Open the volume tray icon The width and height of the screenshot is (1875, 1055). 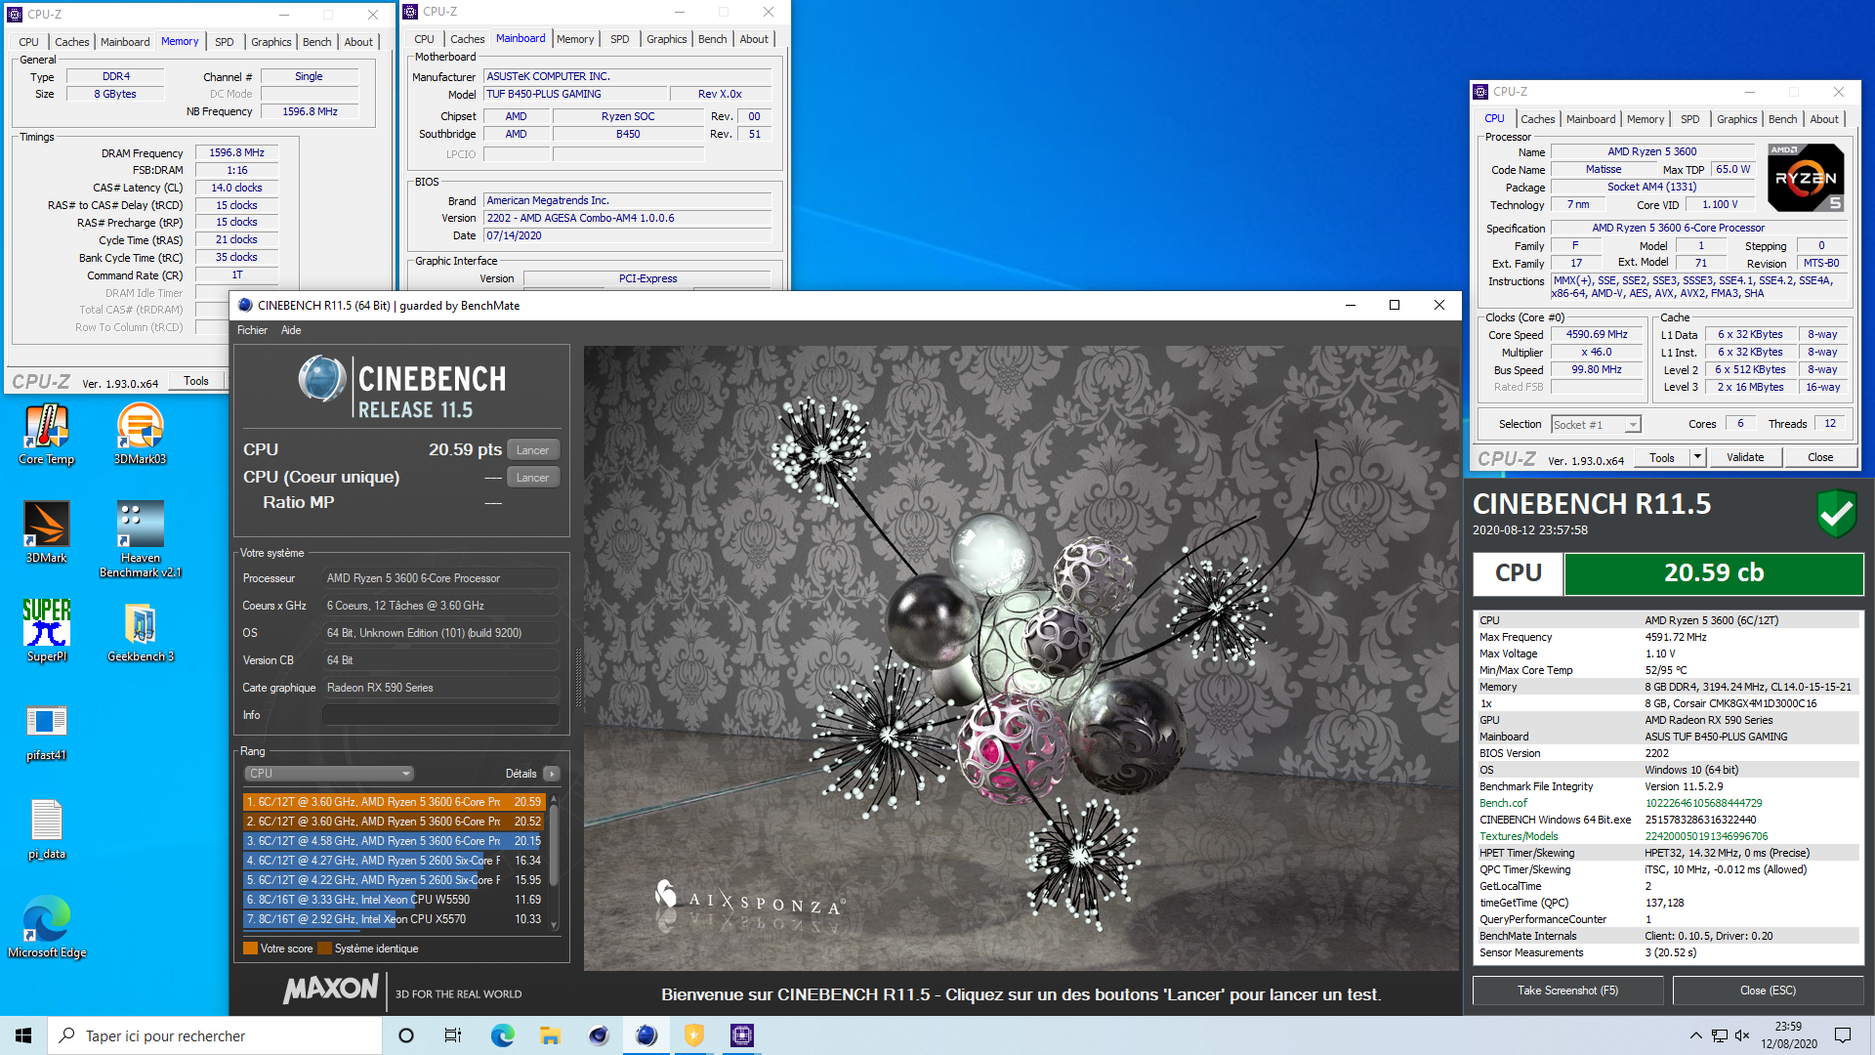[1743, 1035]
